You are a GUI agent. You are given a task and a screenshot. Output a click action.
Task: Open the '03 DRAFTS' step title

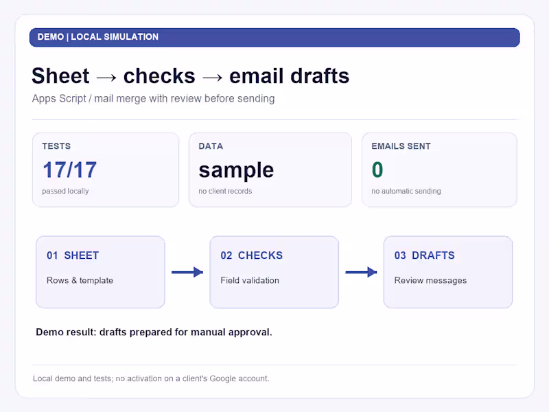[424, 255]
